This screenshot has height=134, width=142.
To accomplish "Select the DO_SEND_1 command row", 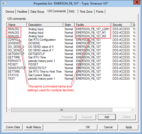I will [71, 50].
